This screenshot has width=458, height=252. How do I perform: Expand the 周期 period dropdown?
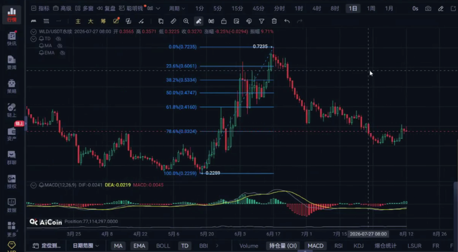coord(177,8)
